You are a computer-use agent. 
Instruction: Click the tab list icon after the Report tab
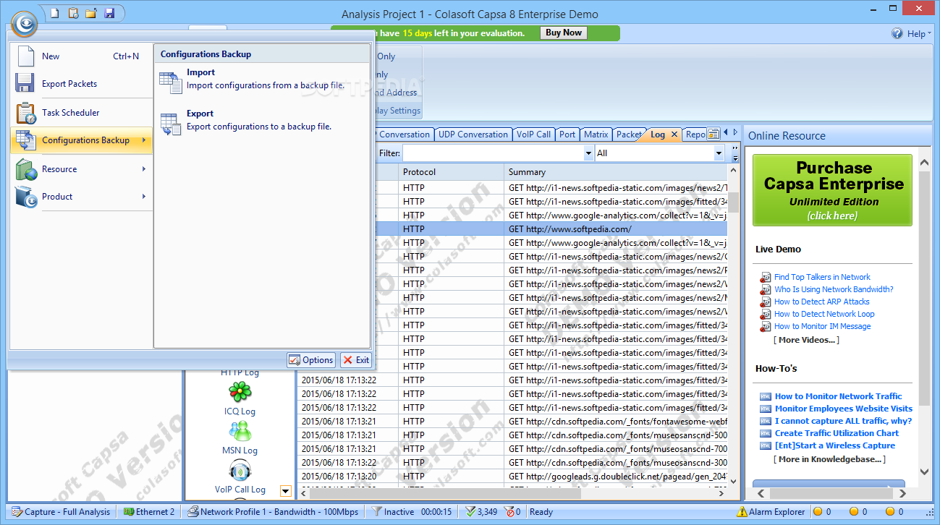coord(714,134)
